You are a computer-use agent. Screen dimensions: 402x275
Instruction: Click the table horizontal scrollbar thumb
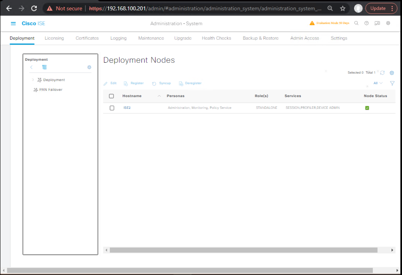[x=244, y=250]
